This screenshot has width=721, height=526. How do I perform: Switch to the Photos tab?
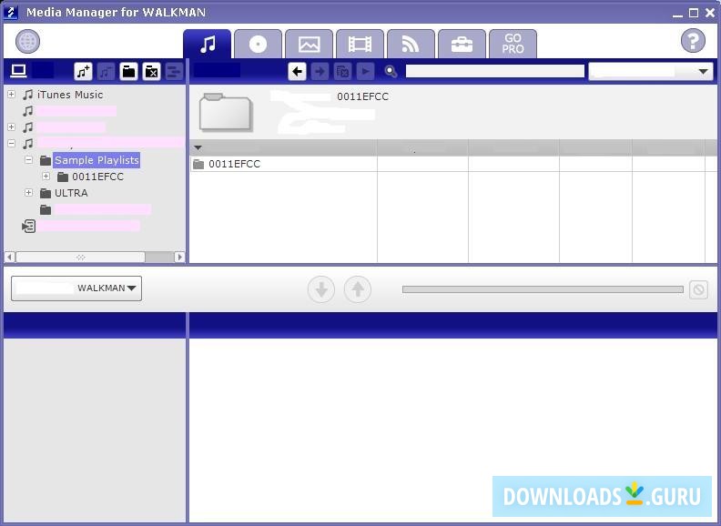click(309, 45)
